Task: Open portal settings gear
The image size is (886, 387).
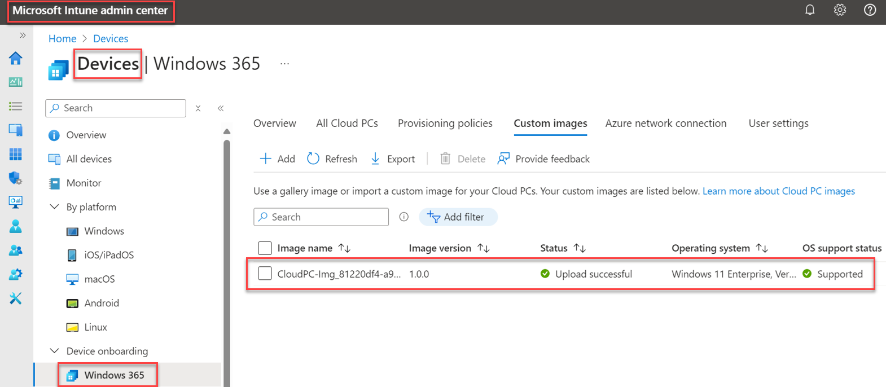Action: pyautogui.click(x=840, y=10)
